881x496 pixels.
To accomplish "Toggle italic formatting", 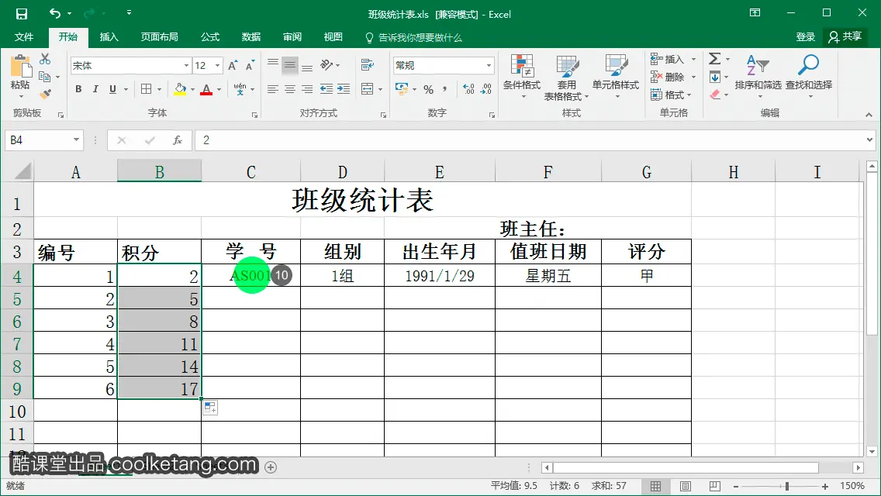I will (95, 89).
